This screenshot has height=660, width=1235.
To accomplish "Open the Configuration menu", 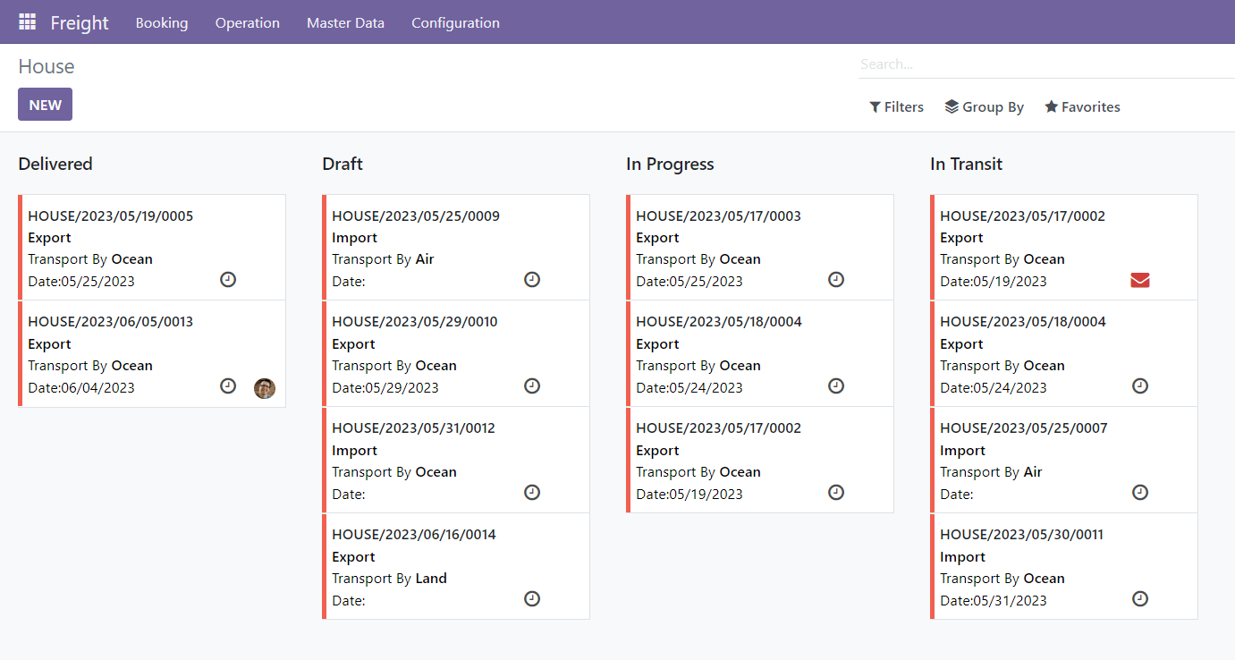I will (455, 23).
